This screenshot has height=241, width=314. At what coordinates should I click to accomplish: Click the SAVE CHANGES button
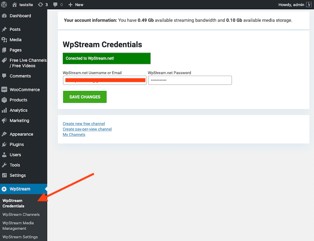tap(85, 97)
